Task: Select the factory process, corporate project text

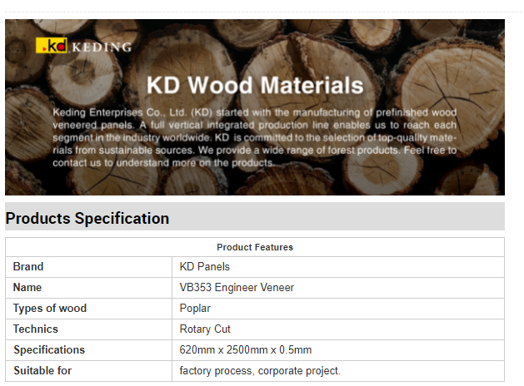Action: point(260,371)
